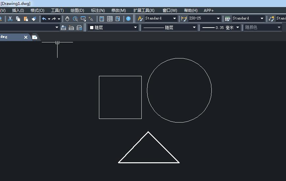
Task: Click the Cut scissors icon
Action: (x=10, y=19)
